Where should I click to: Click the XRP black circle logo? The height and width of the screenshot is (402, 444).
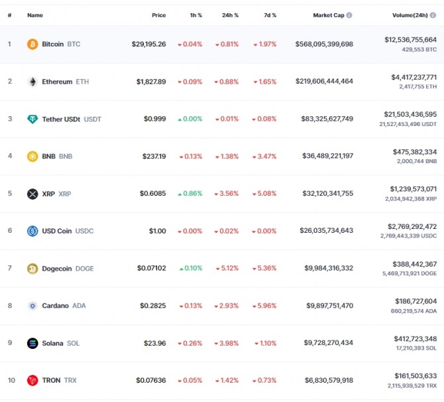[32, 194]
